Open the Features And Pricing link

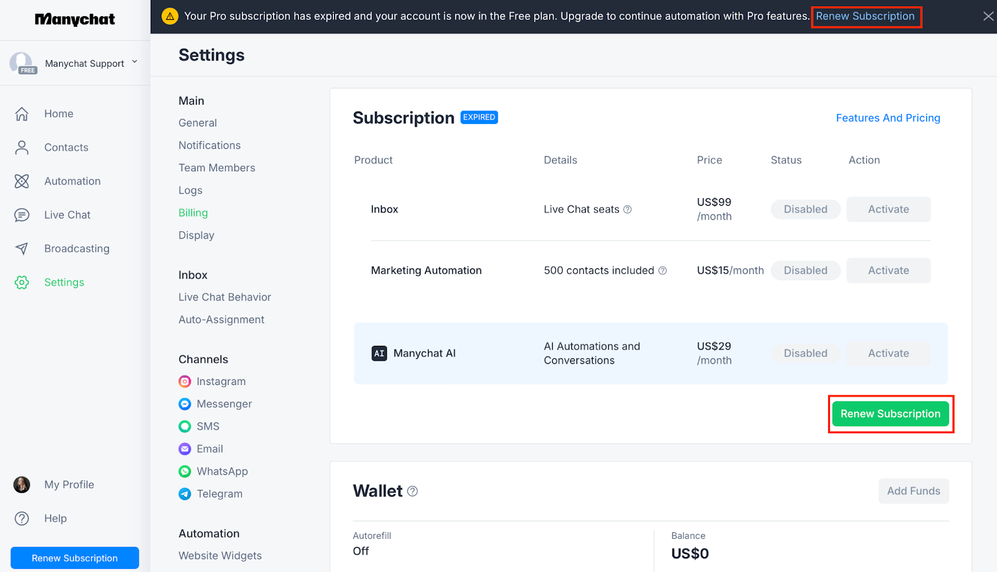tap(887, 118)
